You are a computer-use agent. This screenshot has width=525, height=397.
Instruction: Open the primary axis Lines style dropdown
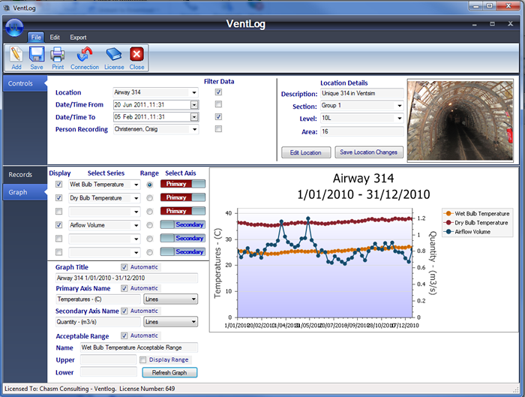pyautogui.click(x=171, y=299)
